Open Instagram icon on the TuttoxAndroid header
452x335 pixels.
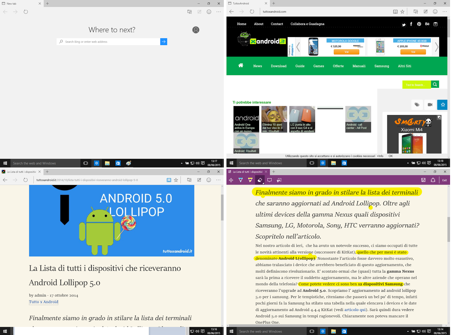(x=436, y=24)
